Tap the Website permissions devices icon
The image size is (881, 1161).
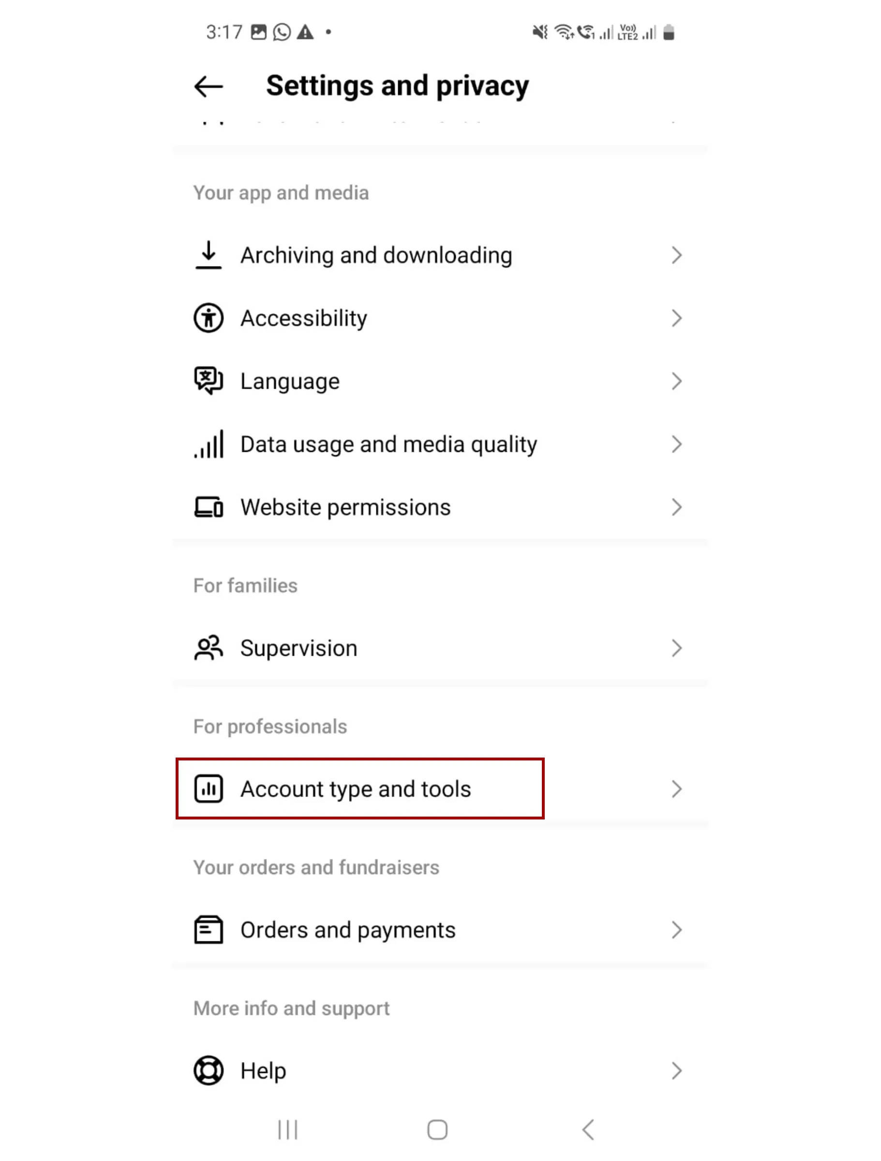pos(209,507)
